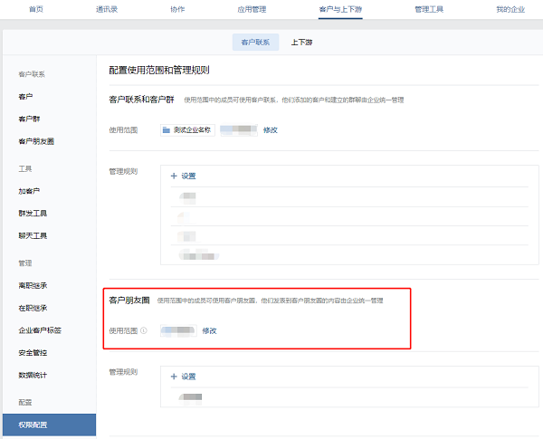The width and height of the screenshot is (543, 439).
Task: Switch to the 通讯录 tab
Action: (x=106, y=8)
